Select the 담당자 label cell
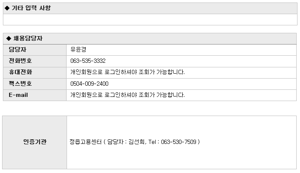 (35, 50)
